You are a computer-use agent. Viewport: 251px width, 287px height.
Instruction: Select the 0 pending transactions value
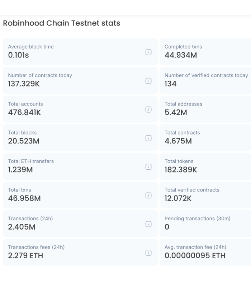coord(167,227)
